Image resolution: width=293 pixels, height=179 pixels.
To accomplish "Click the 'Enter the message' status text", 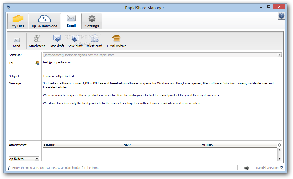I will tap(55, 168).
